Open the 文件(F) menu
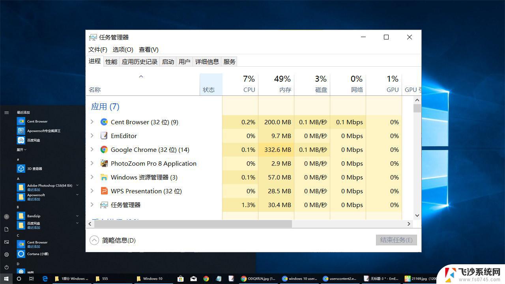505x284 pixels. pos(98,49)
